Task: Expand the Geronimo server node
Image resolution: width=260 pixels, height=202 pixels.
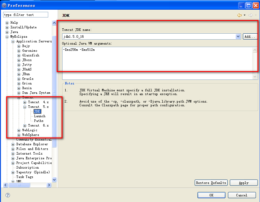Action: coord(19,51)
